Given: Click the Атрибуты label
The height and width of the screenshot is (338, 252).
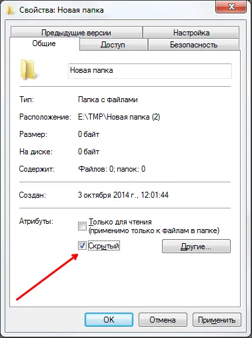Looking at the screenshot, I should 36,221.
